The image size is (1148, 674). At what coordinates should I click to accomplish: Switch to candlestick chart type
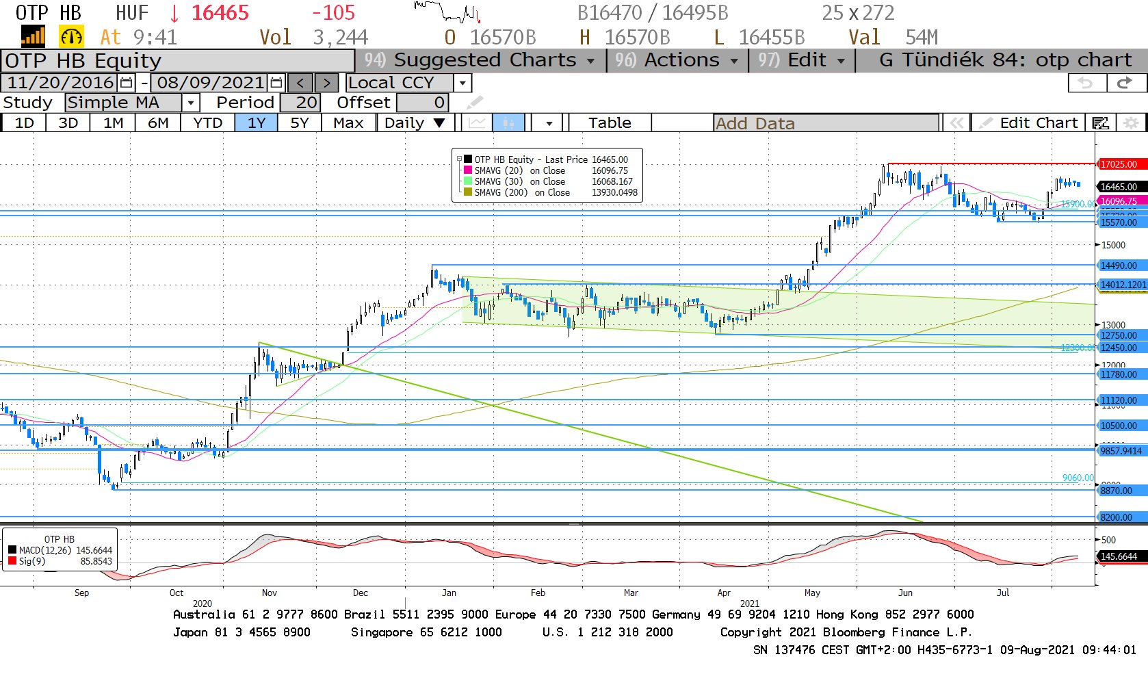(508, 123)
